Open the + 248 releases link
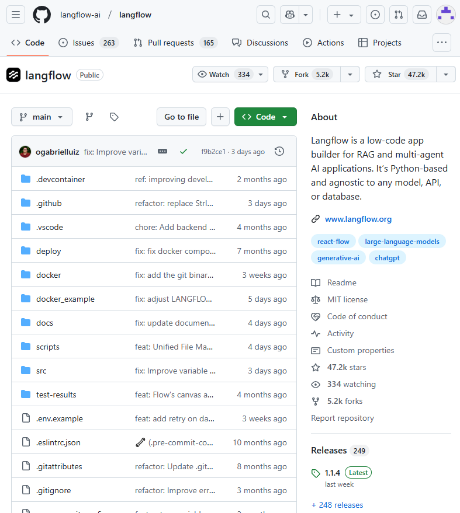 click(337, 505)
